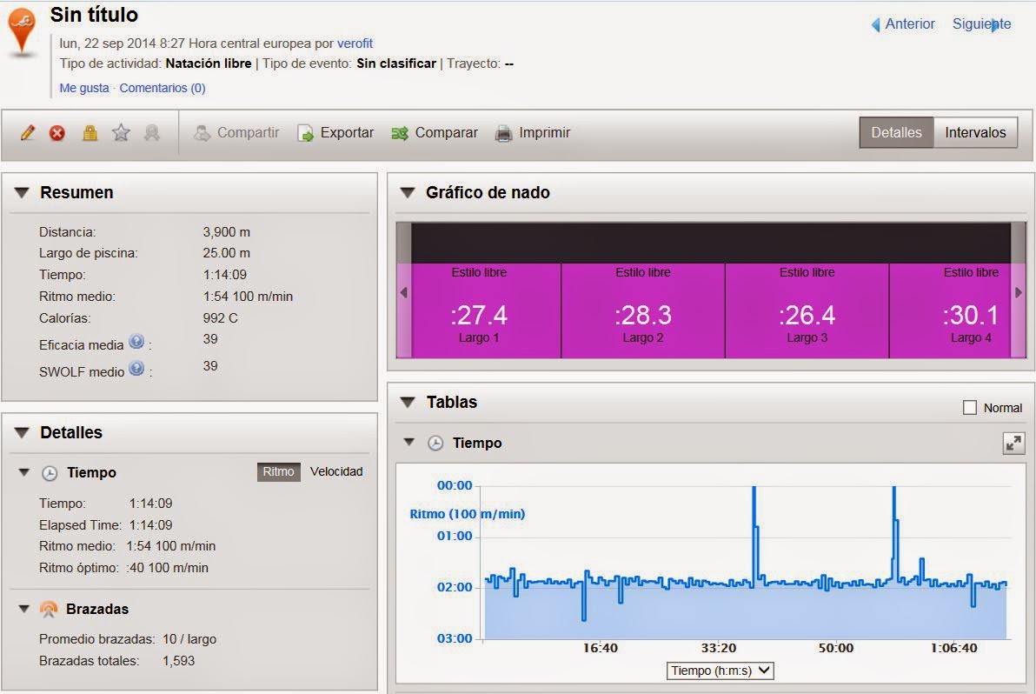Viewport: 1036px width, 694px height.
Task: Click the Ritmo óptimo :40 100 m/min value
Action: pos(167,568)
